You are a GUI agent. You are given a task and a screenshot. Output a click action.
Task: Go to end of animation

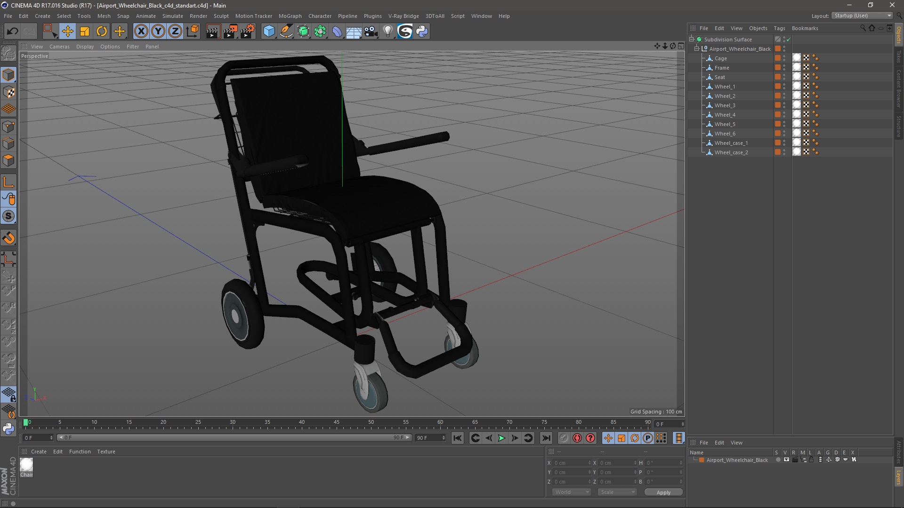pyautogui.click(x=546, y=438)
